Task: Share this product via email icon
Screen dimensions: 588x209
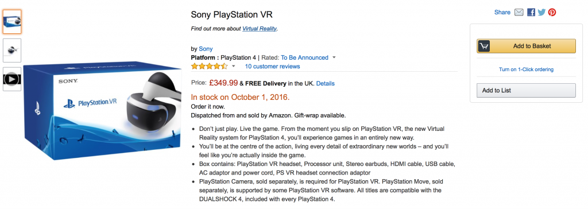Action: [x=519, y=13]
